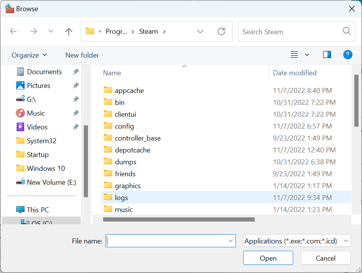The width and height of the screenshot is (362, 273).
Task: Select the dumps folder
Action: click(226, 162)
